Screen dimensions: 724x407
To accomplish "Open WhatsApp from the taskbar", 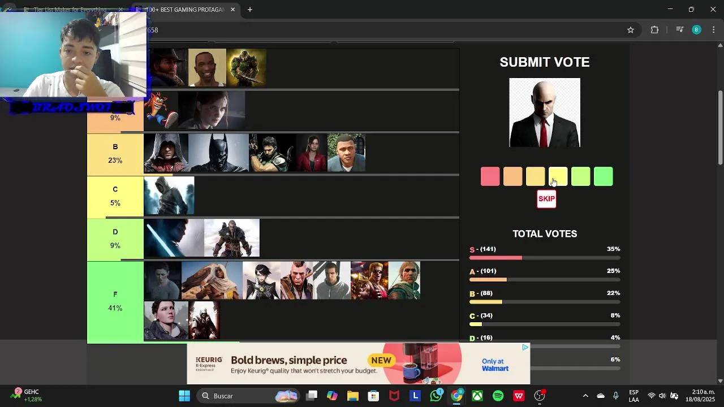I will click(436, 396).
